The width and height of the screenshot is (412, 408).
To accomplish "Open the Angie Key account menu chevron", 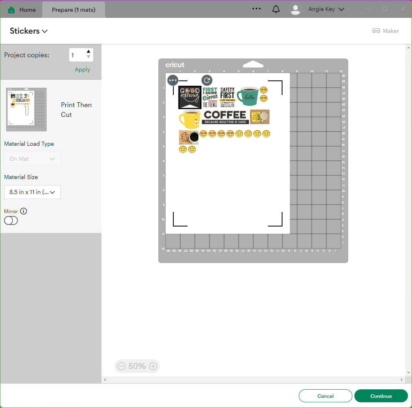I will (341, 9).
